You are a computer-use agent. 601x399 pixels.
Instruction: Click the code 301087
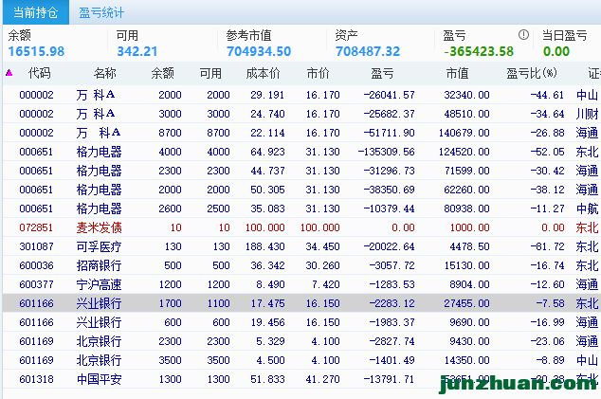[x=36, y=246]
